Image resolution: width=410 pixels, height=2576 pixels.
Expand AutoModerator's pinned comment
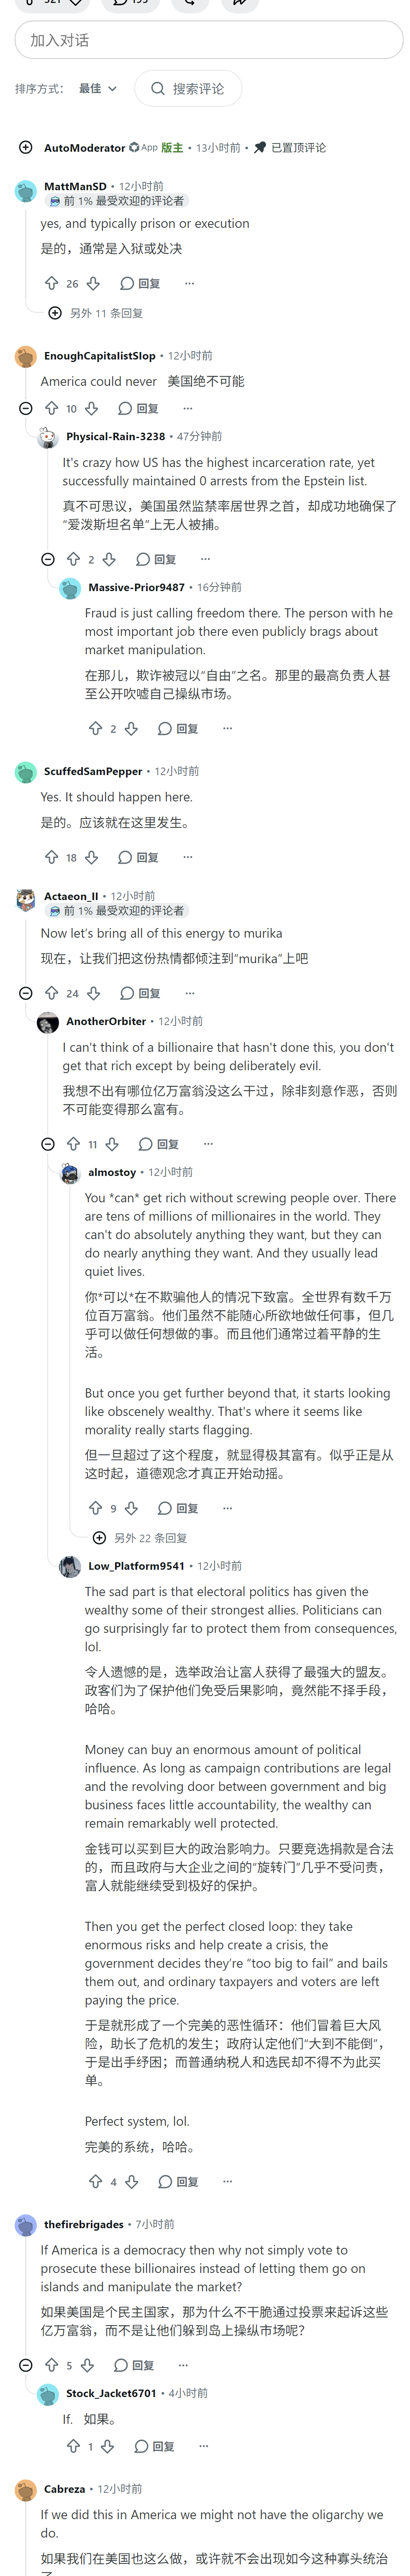click(26, 148)
